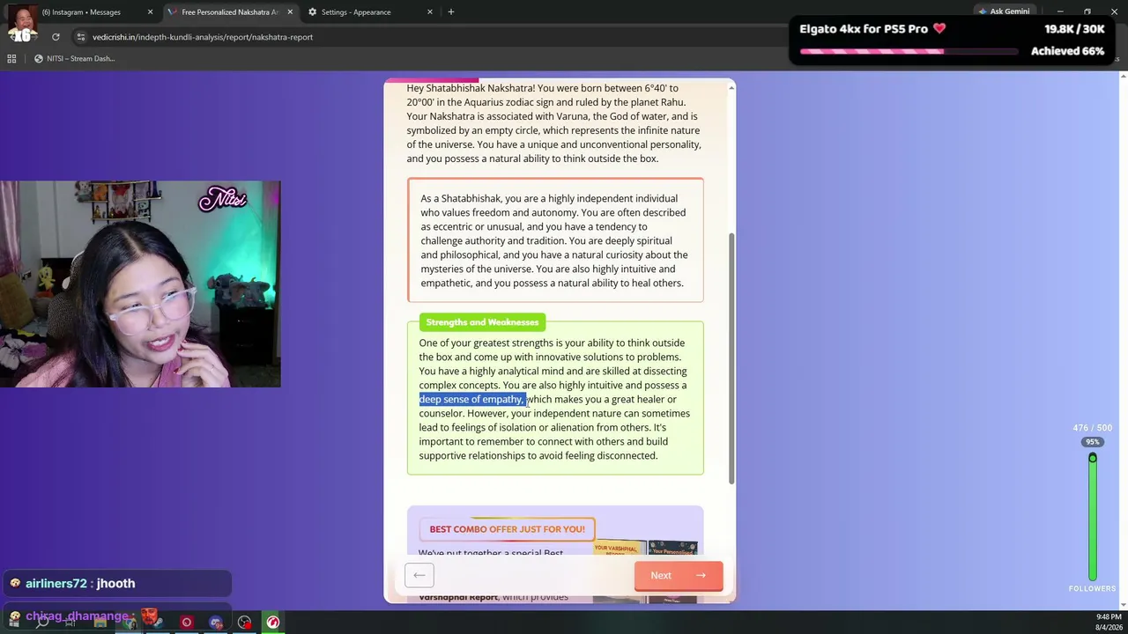Click the Strengths and Weaknesses label
This screenshot has height=634, width=1128.
(x=482, y=322)
